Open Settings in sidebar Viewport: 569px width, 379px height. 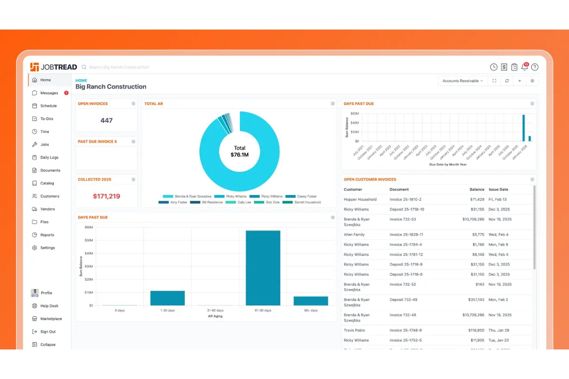coord(49,248)
